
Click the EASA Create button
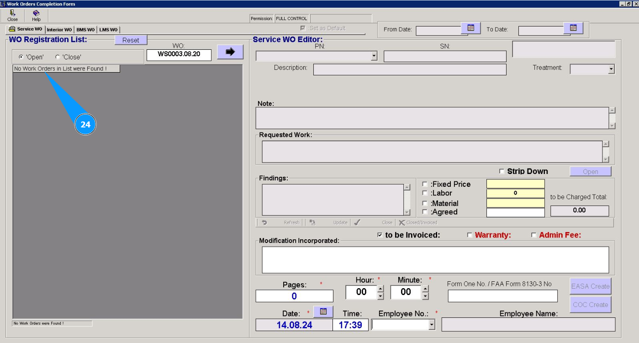(x=590, y=286)
